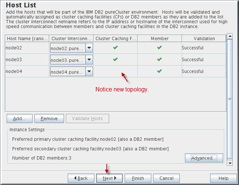Viewport: 239px width, 185px height.
Task: Click node02 Member green checkmark
Action: tap(159, 48)
